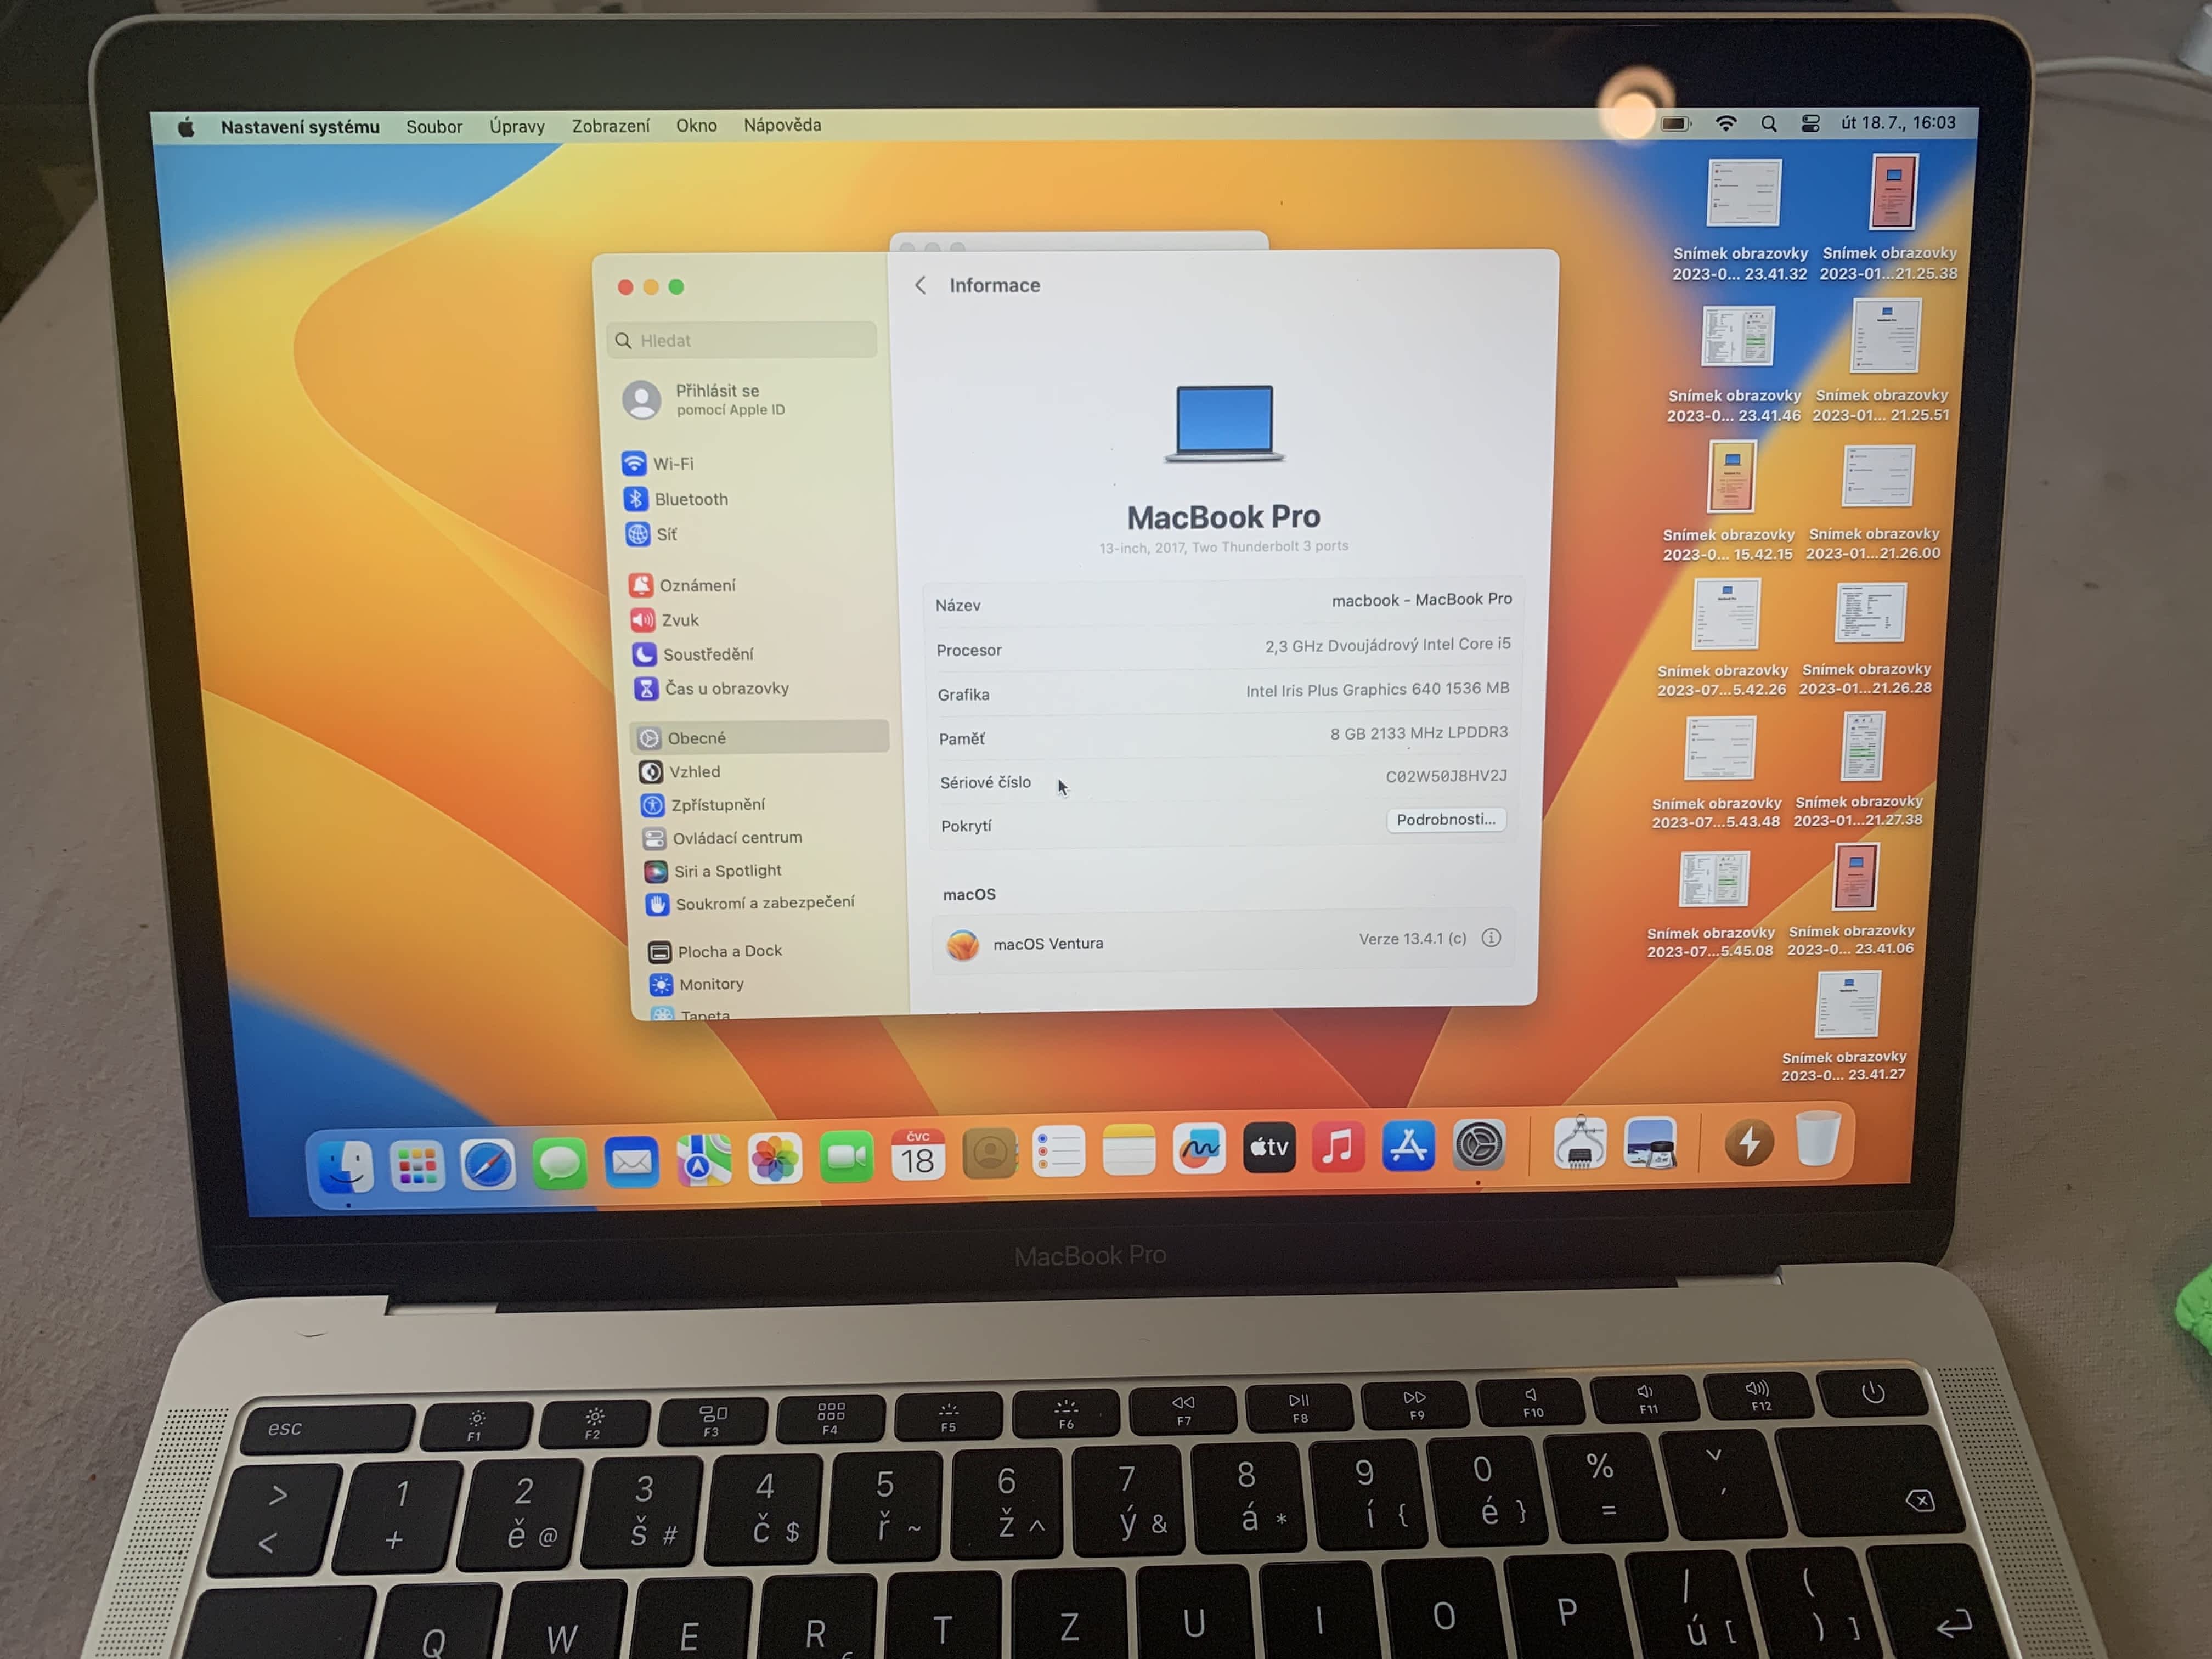2212x1659 pixels.
Task: Open Wi-Fi settings in sidebar
Action: tap(672, 464)
